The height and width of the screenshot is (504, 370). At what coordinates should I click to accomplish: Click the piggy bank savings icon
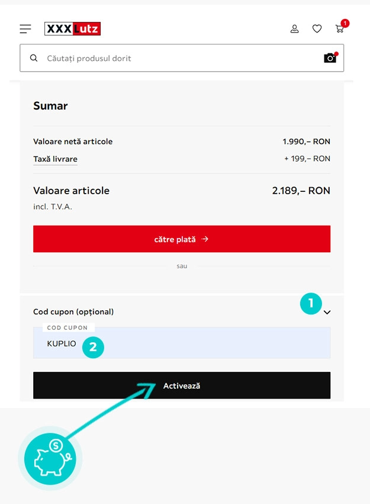point(50,458)
